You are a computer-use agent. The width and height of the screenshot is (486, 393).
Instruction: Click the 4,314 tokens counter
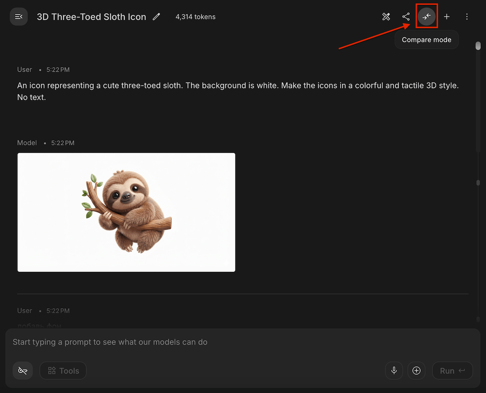[196, 17]
